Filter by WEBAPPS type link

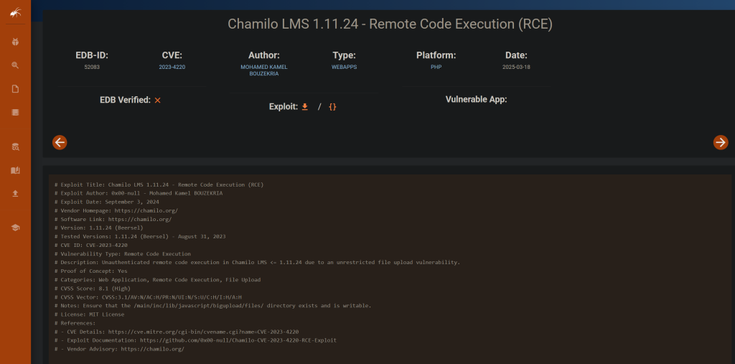click(344, 67)
